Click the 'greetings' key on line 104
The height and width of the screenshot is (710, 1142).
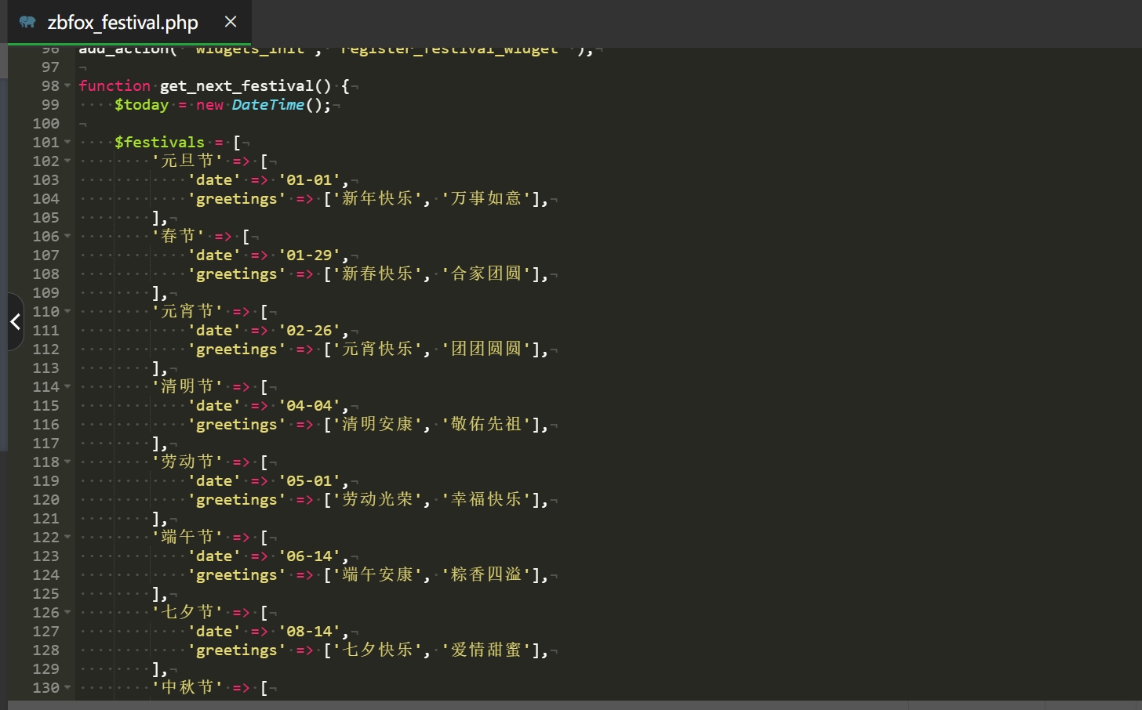(x=236, y=198)
